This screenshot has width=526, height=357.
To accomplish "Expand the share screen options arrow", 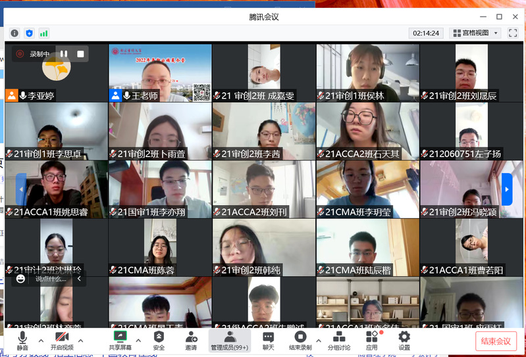I will [140, 341].
